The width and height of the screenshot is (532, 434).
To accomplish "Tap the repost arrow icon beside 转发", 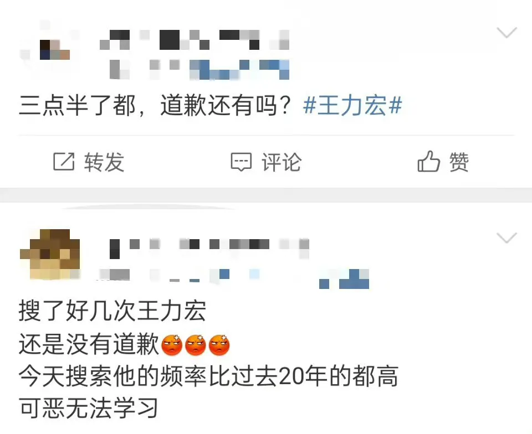I will click(x=64, y=162).
